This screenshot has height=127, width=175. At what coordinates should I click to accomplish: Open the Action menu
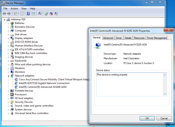[14, 8]
